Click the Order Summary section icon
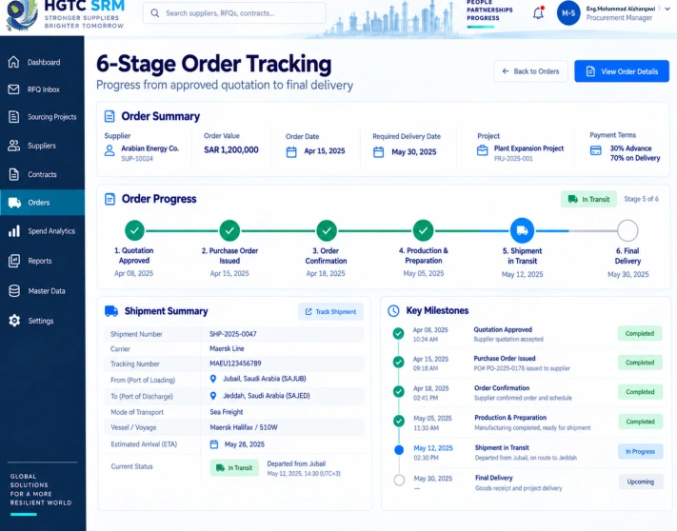Viewport: 677px width, 531px height. point(110,116)
